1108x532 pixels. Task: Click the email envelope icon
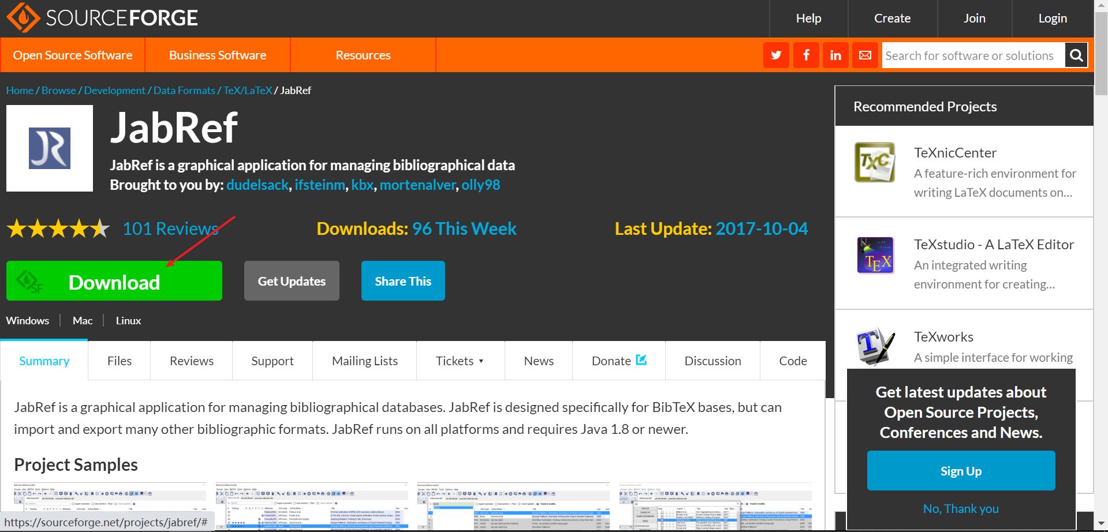click(865, 55)
